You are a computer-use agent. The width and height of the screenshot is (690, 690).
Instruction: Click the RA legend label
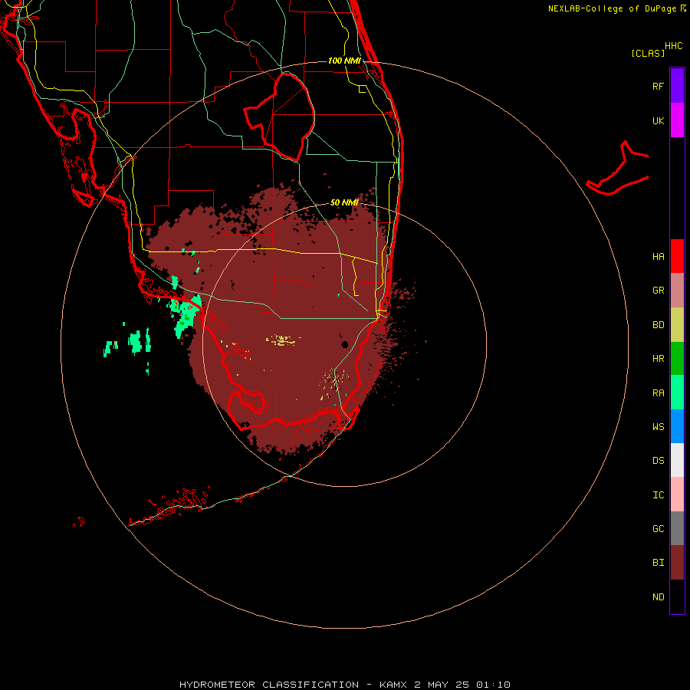(658, 393)
